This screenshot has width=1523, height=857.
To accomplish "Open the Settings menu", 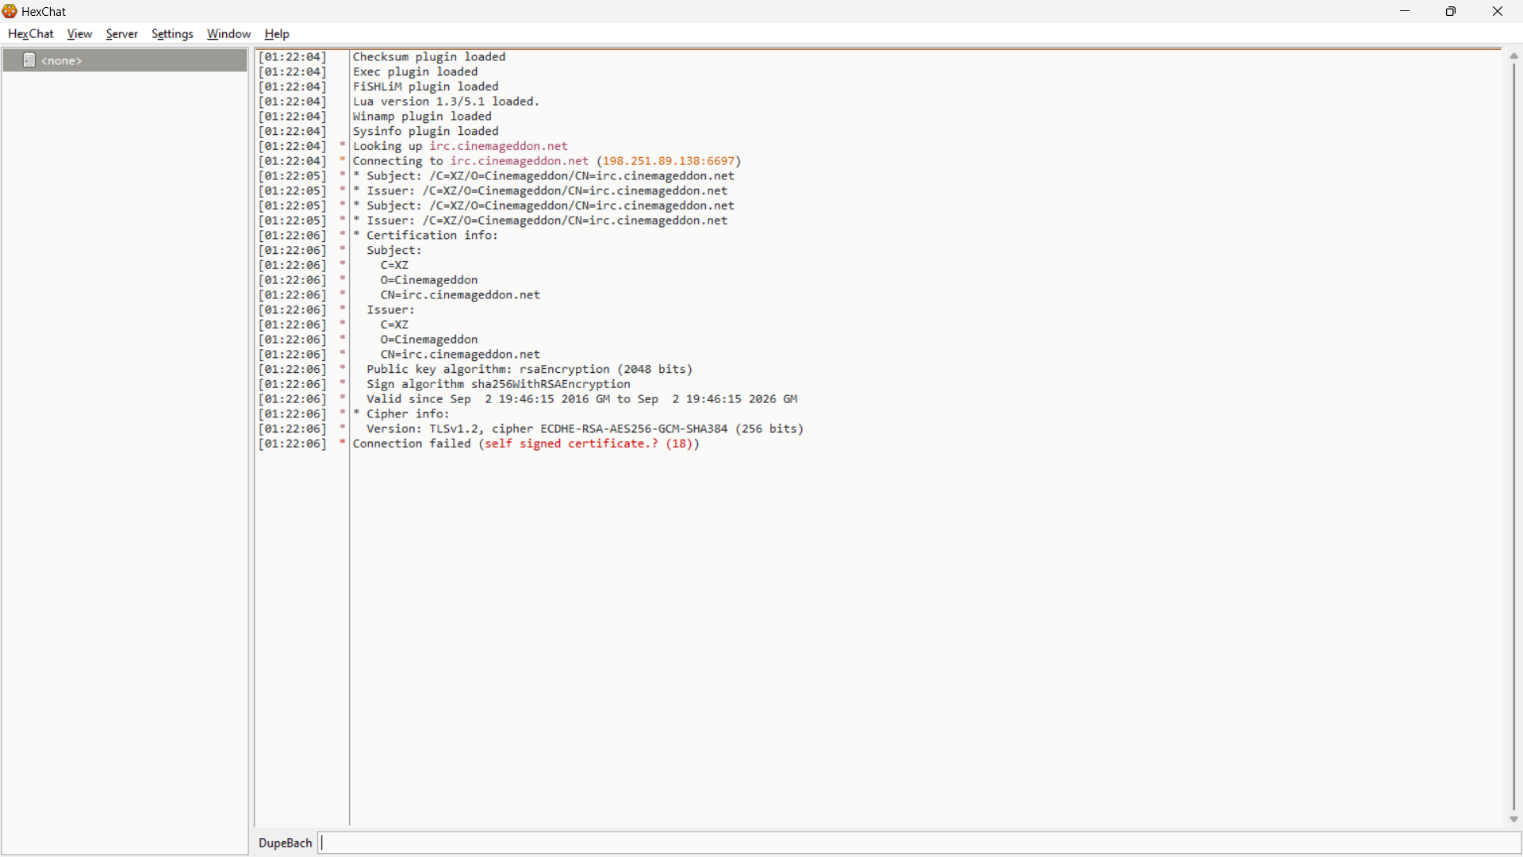I will coord(172,34).
